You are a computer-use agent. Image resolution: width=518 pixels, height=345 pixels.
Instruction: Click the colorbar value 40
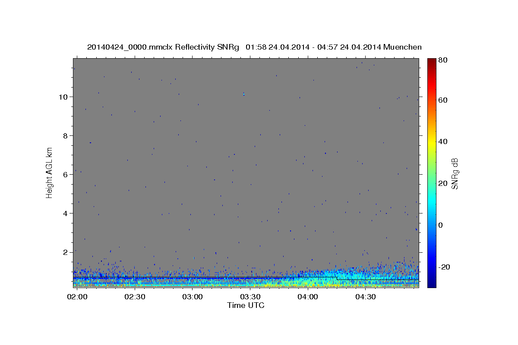point(443,141)
